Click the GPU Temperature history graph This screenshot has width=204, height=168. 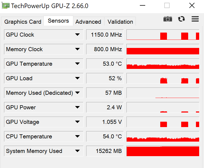(163, 64)
